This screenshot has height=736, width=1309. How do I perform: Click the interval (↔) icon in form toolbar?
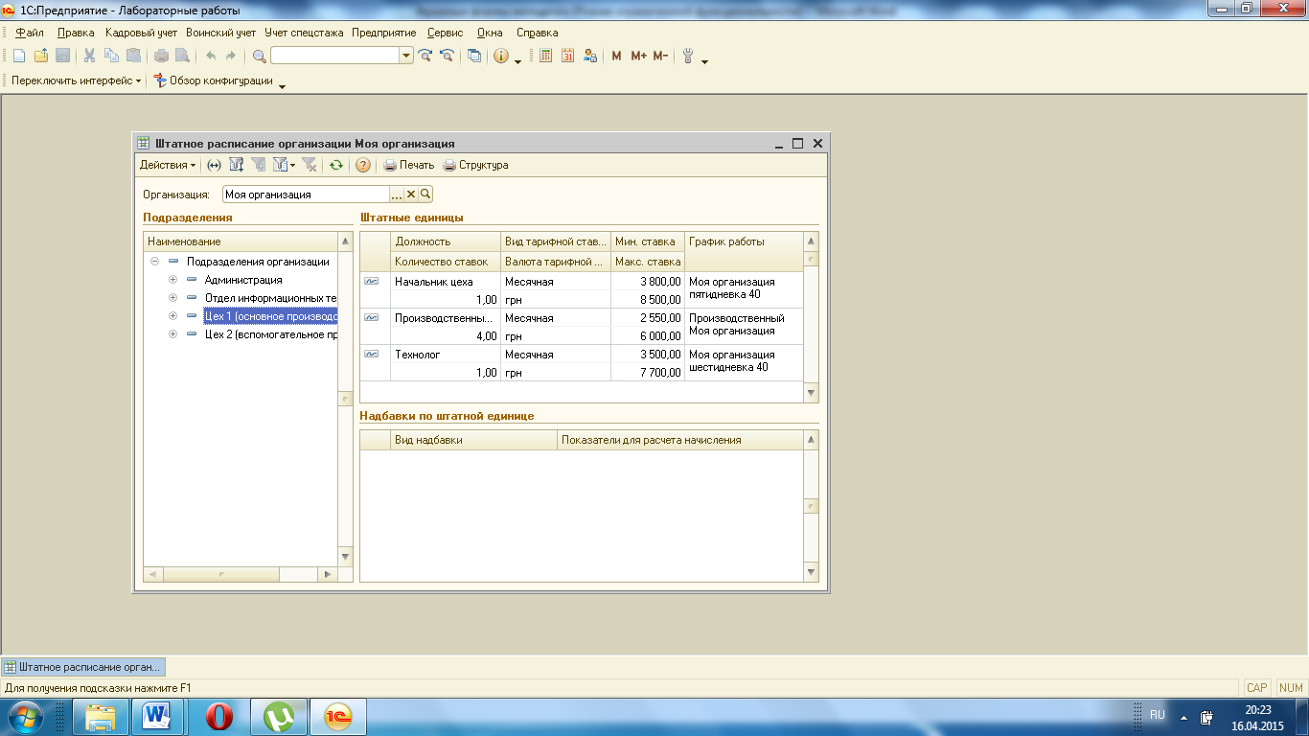point(215,165)
